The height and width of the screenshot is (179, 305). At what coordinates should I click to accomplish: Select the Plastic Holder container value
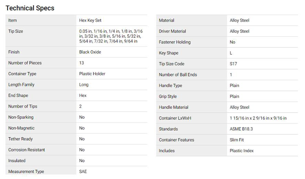pos(92,74)
